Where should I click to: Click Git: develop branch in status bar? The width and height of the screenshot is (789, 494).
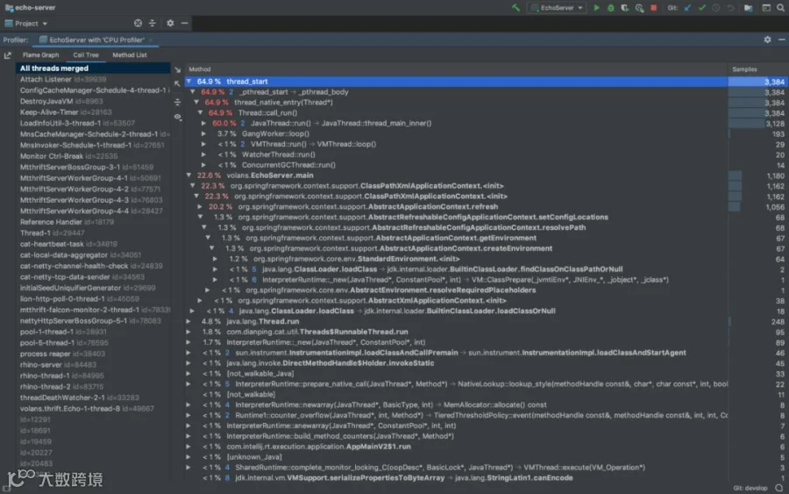750,488
